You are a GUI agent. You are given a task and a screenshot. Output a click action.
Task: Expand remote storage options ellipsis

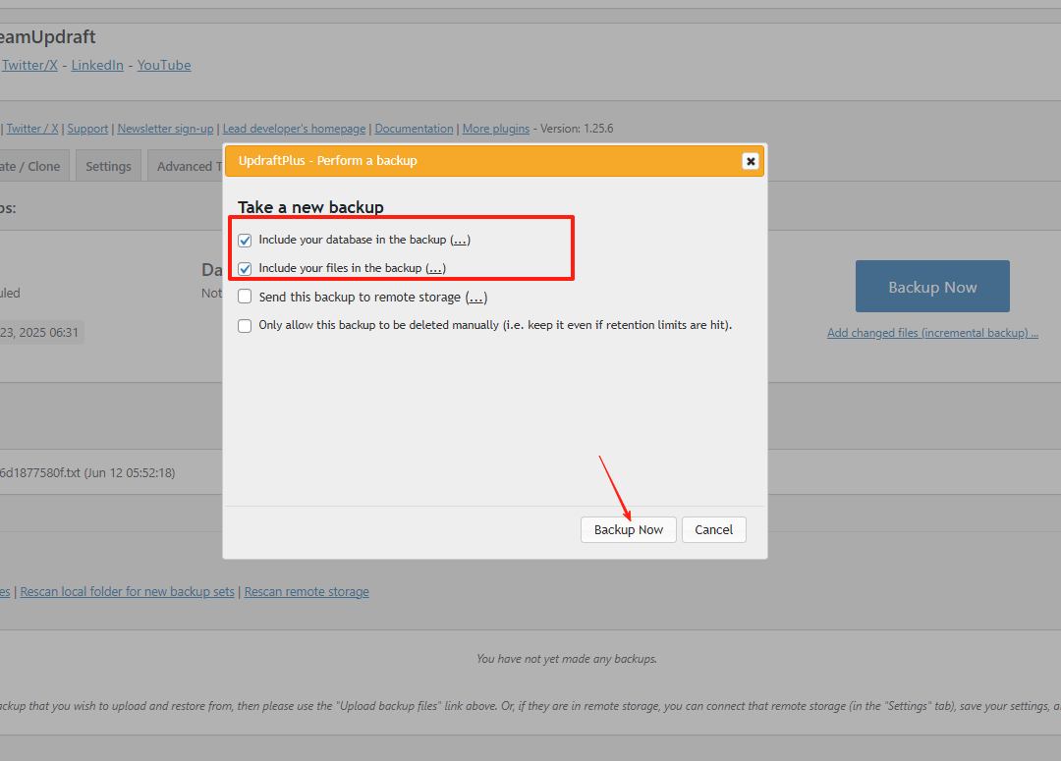[475, 298]
